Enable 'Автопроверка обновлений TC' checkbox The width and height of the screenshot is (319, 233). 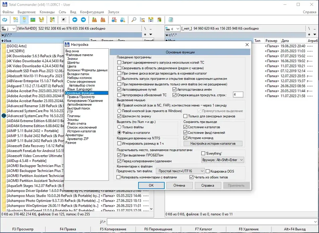tap(120, 95)
